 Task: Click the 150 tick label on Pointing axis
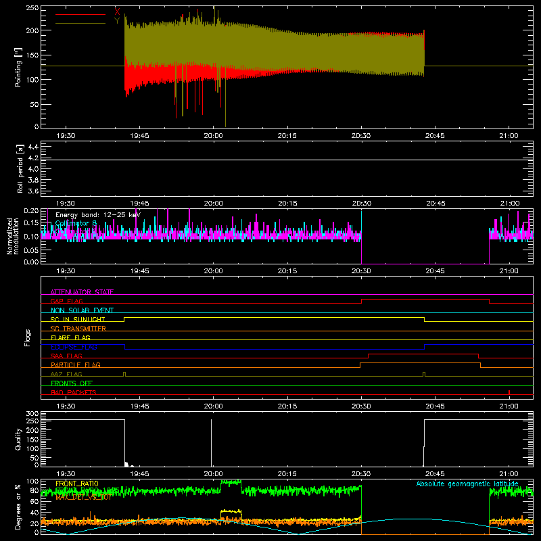pos(32,55)
